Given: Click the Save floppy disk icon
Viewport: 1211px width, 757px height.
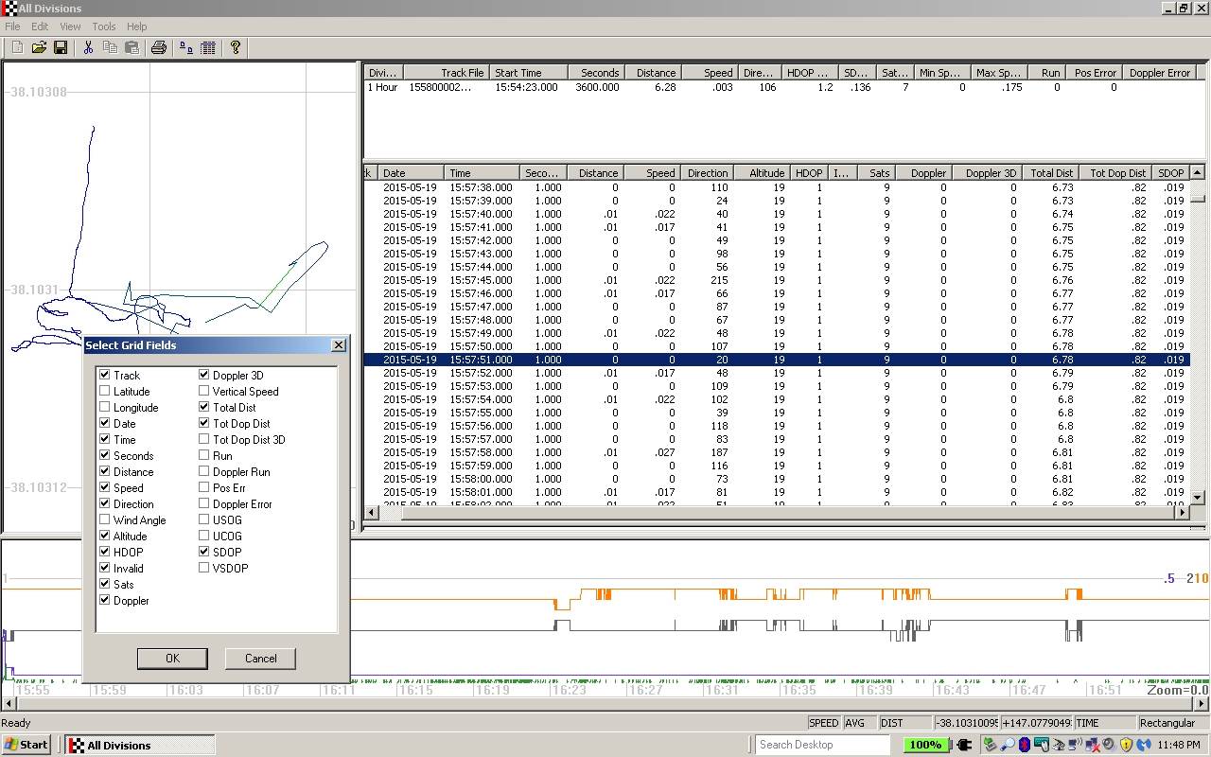Looking at the screenshot, I should (x=61, y=47).
